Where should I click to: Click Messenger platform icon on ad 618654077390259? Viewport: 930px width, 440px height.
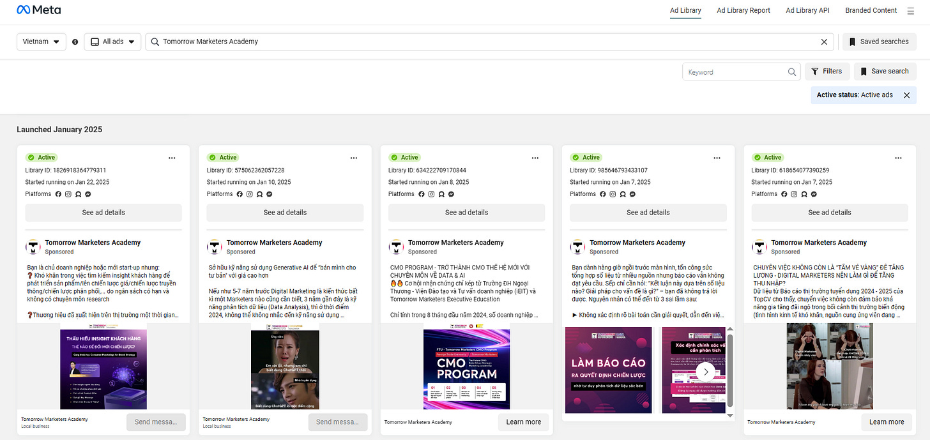coord(814,194)
